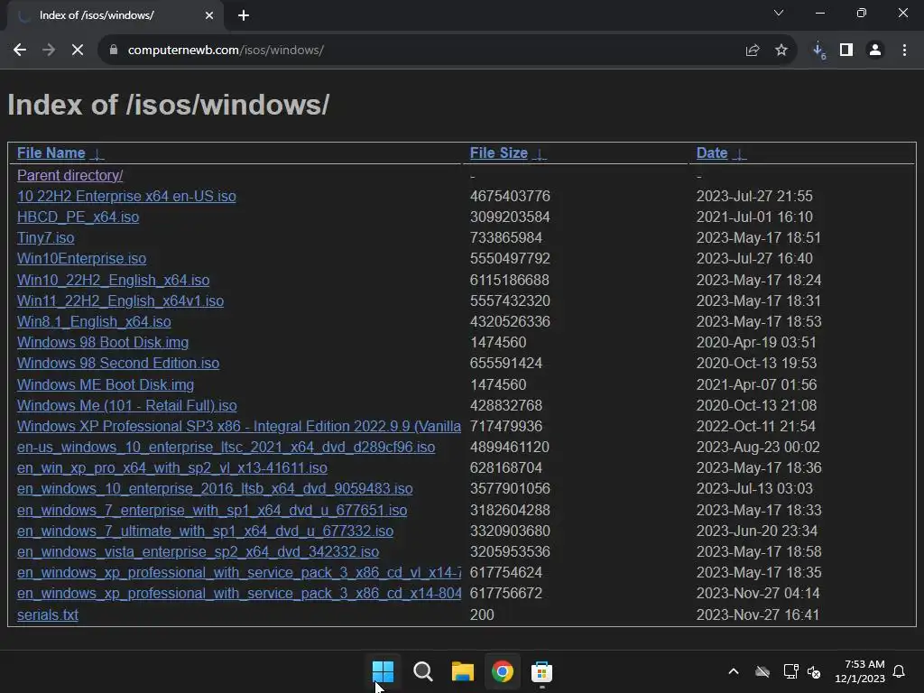
Task: Select the Index of /isos/windows/ tab
Action: (x=115, y=15)
